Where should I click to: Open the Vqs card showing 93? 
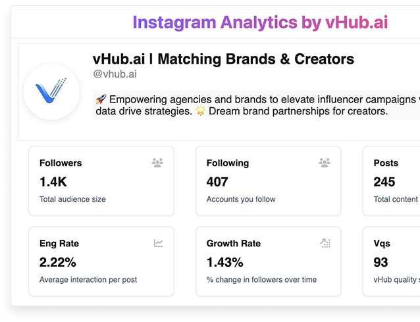(391, 262)
